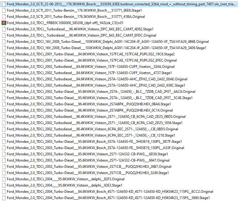Click file icon of H5K04K23_115PS__5690.Stage1
Screen dimensions: 239x205
tap(4, 198)
